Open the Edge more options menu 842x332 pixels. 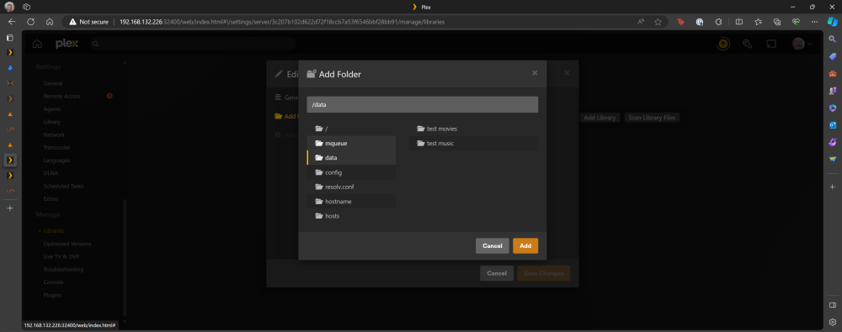(815, 22)
